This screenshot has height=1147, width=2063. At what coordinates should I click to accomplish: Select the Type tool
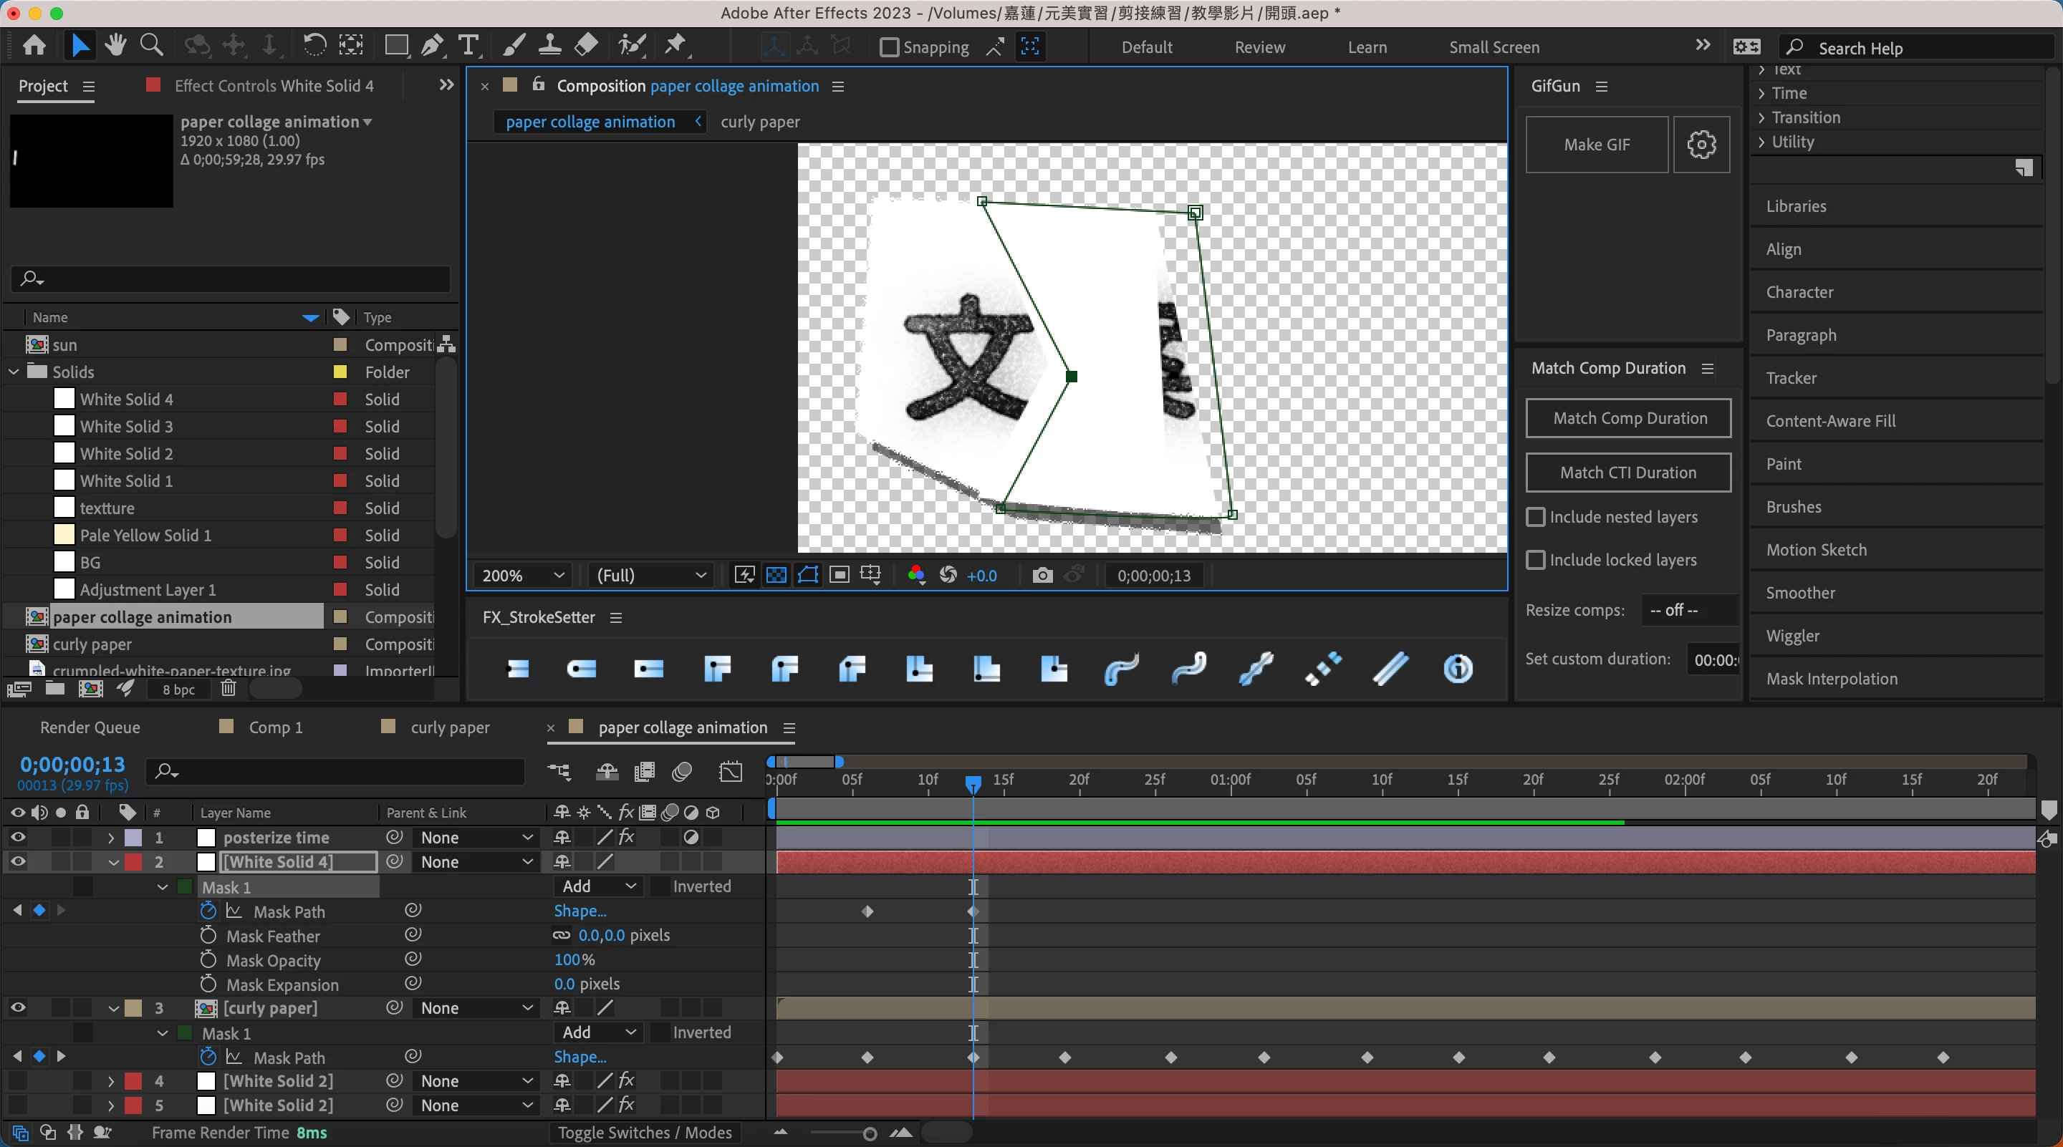coord(468,46)
